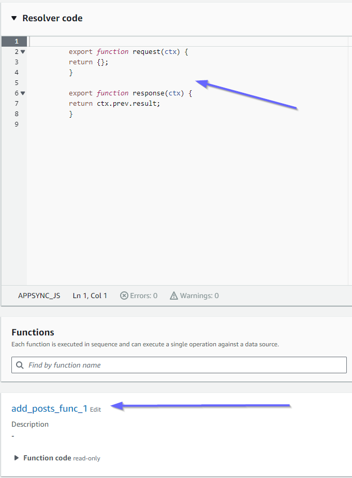Select line number 9 in the gutter
Viewport: 352px width, 478px height.
point(16,124)
